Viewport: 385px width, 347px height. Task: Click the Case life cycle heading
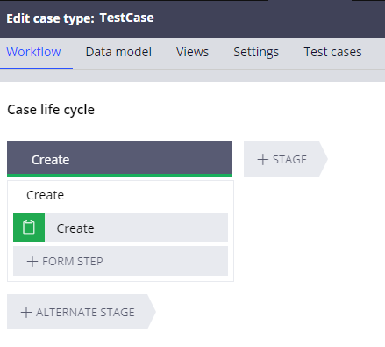click(51, 110)
